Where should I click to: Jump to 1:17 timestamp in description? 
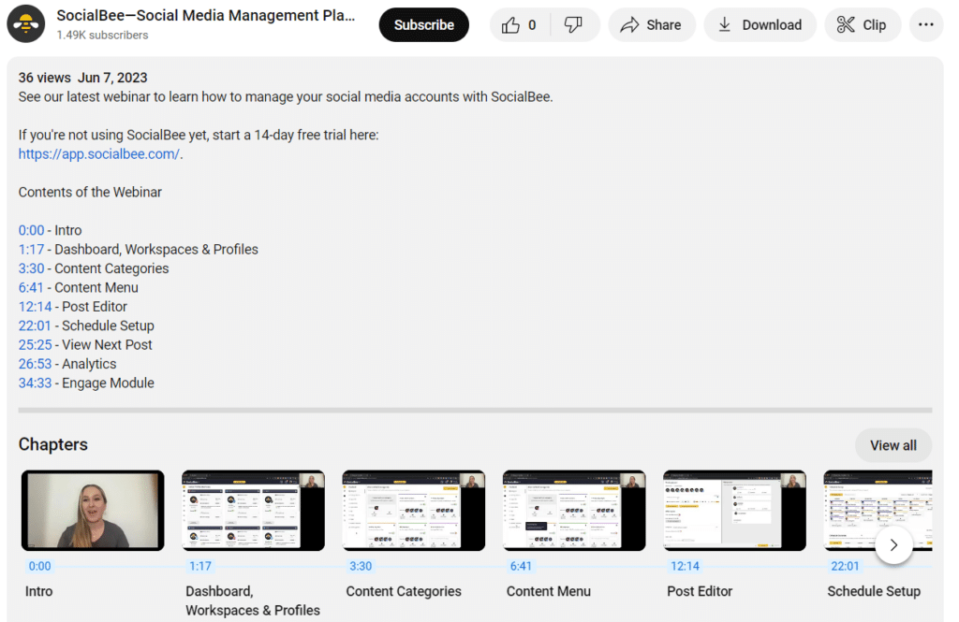(31, 250)
